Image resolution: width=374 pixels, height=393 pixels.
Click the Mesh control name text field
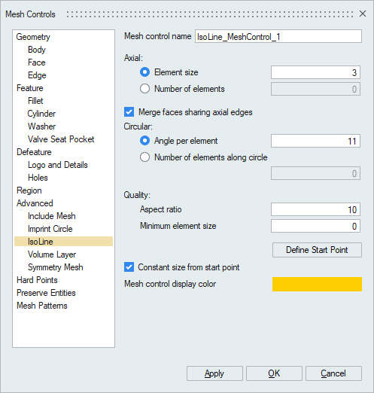pyautogui.click(x=278, y=36)
